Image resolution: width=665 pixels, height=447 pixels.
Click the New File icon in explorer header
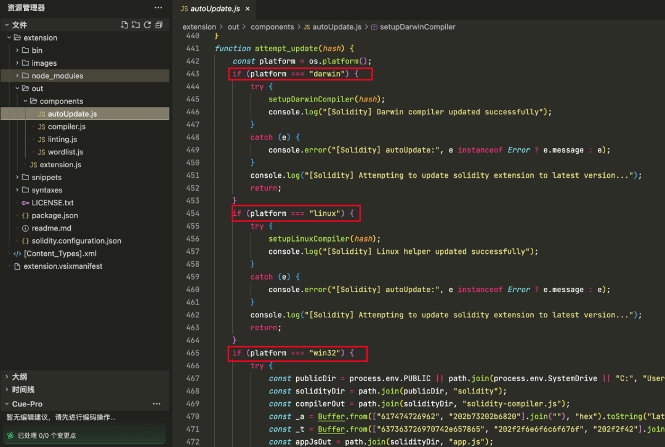click(x=124, y=25)
